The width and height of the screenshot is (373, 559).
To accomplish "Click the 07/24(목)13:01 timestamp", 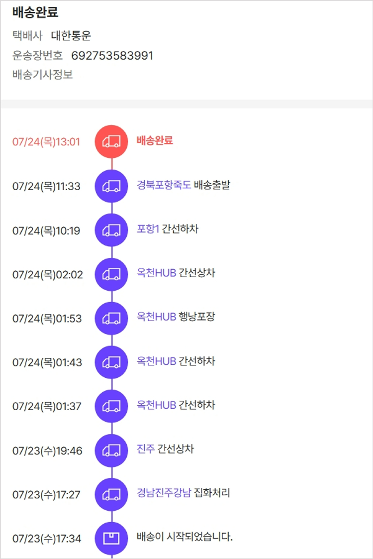I will pos(46,142).
